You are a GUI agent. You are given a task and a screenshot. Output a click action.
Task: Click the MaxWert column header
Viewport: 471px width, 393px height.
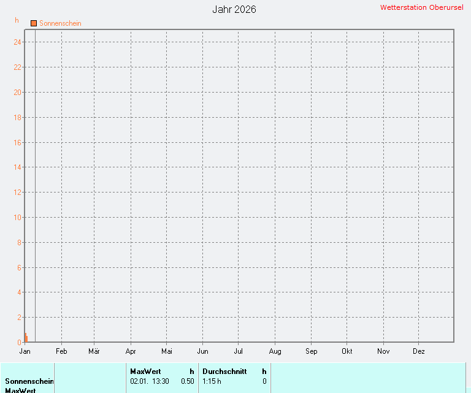(146, 372)
